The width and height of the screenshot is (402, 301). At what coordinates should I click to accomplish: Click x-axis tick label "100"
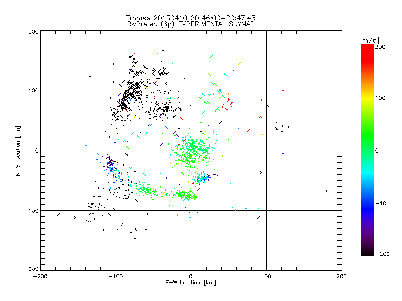coord(266,277)
